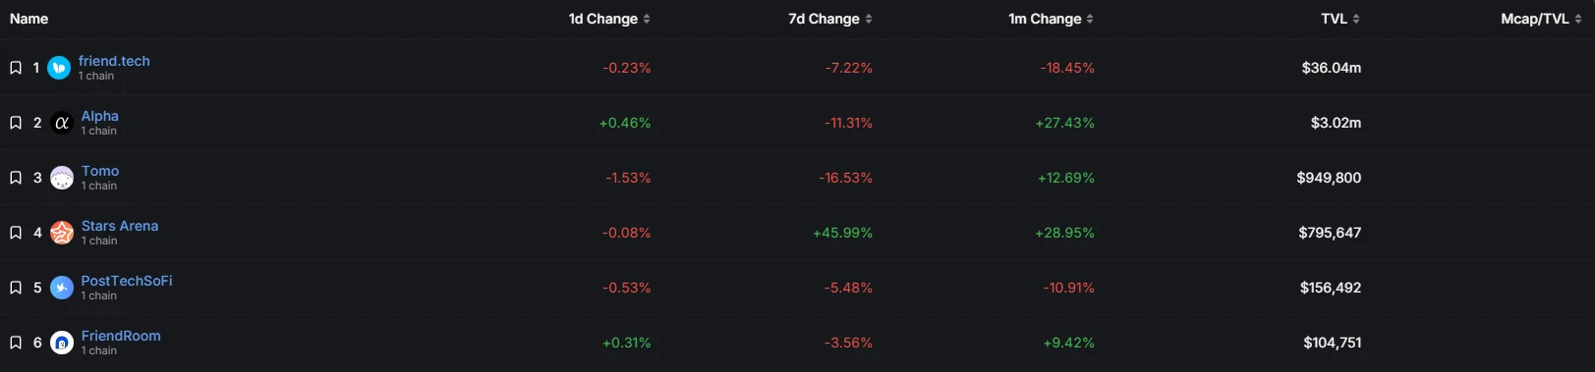1595x372 pixels.
Task: Sort by TVL column header
Action: (x=1340, y=19)
